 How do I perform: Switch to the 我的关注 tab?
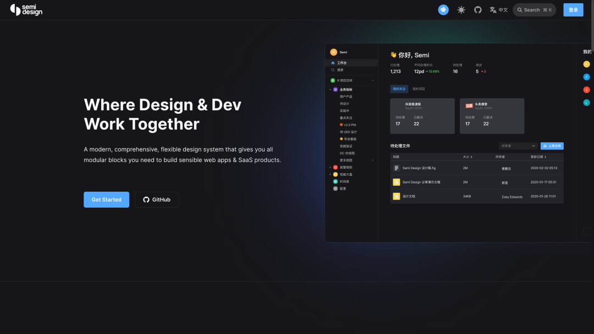tap(399, 89)
